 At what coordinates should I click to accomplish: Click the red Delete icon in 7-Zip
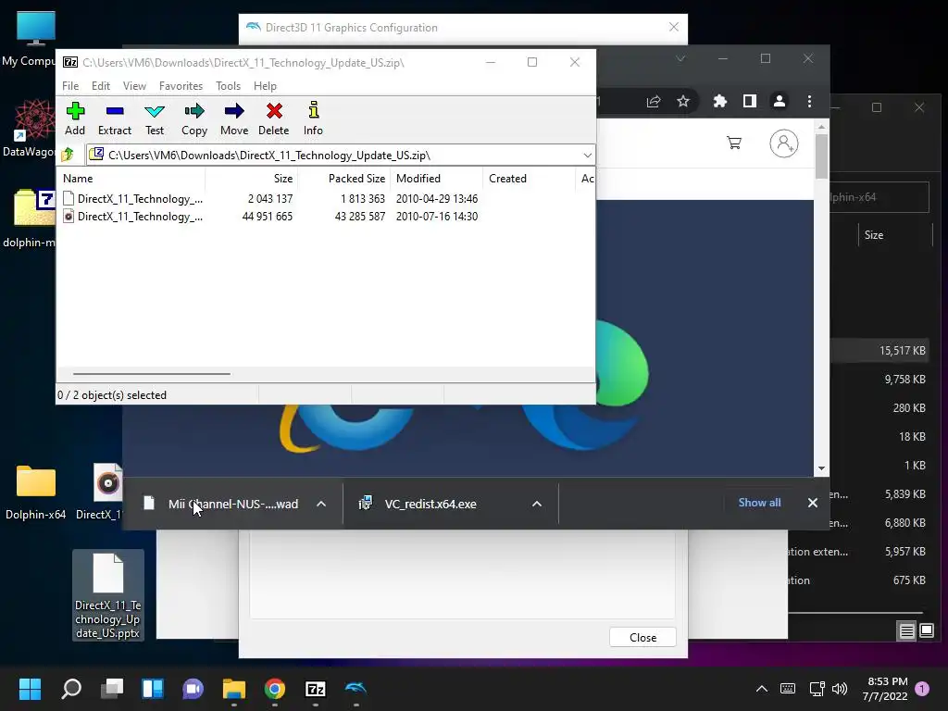(274, 118)
